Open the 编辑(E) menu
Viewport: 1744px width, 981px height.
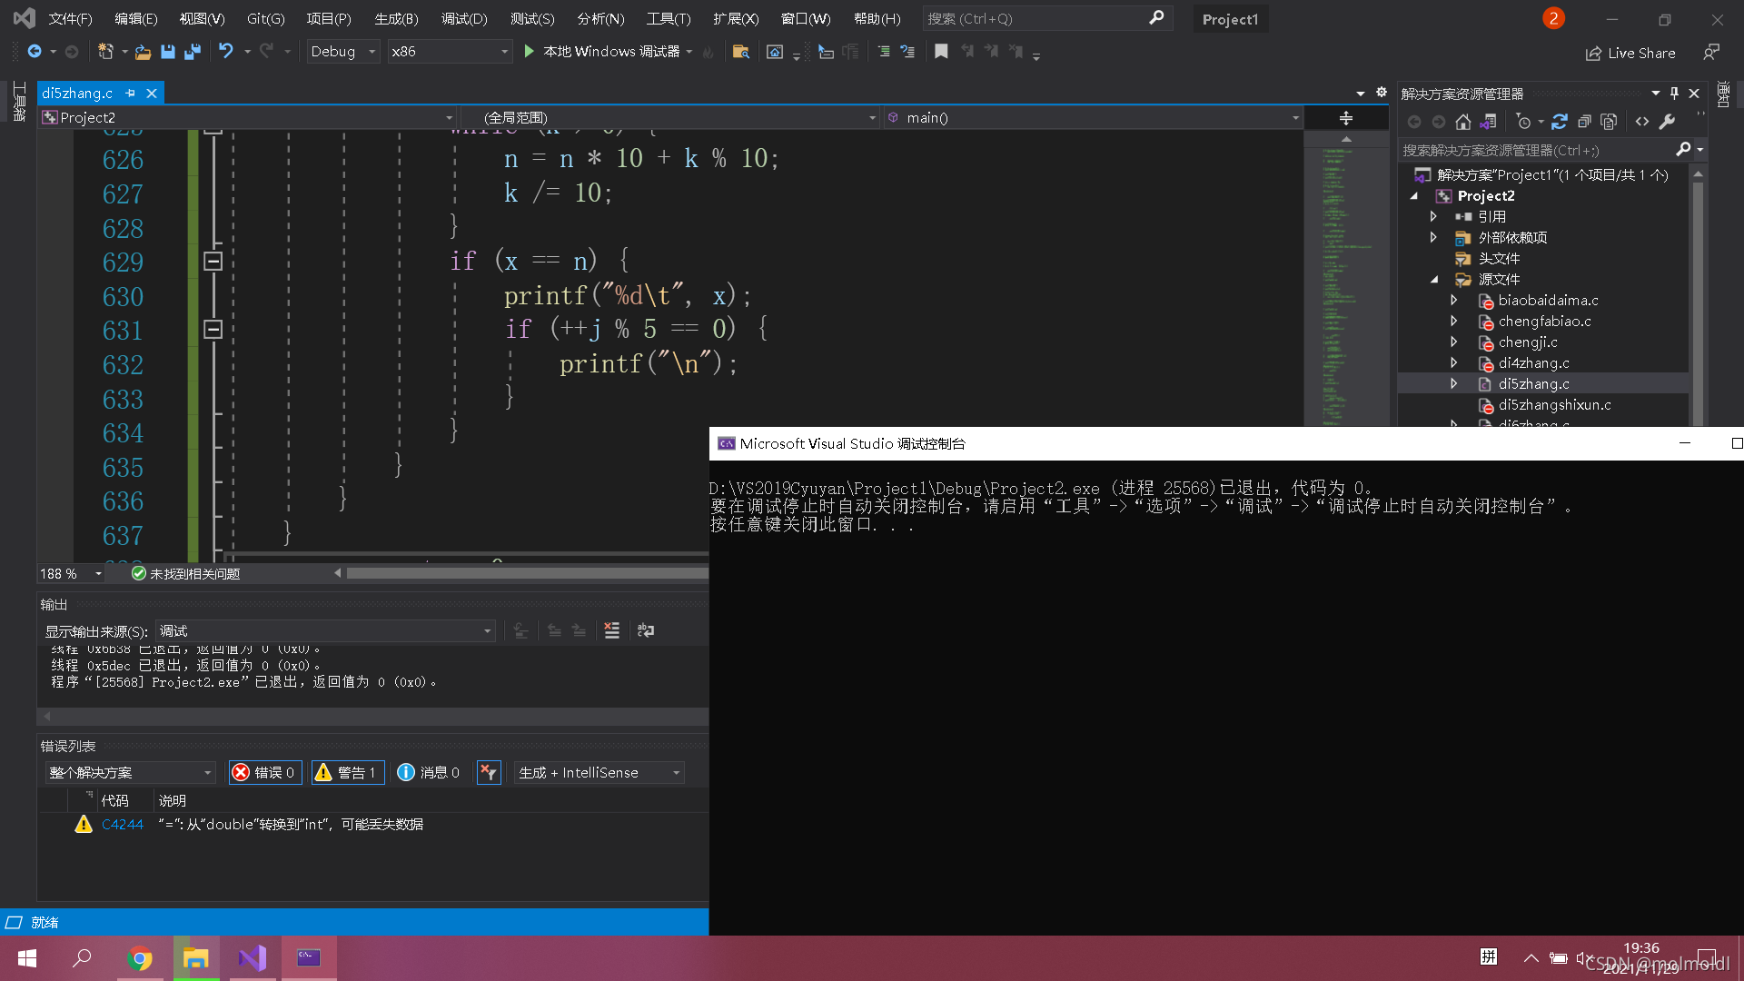pyautogui.click(x=135, y=18)
